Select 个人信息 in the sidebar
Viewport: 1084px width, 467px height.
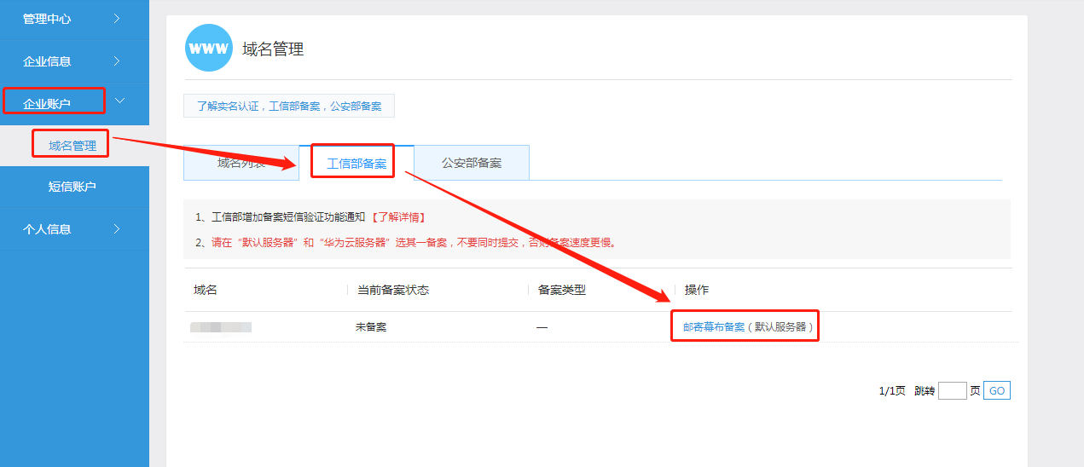[47, 229]
